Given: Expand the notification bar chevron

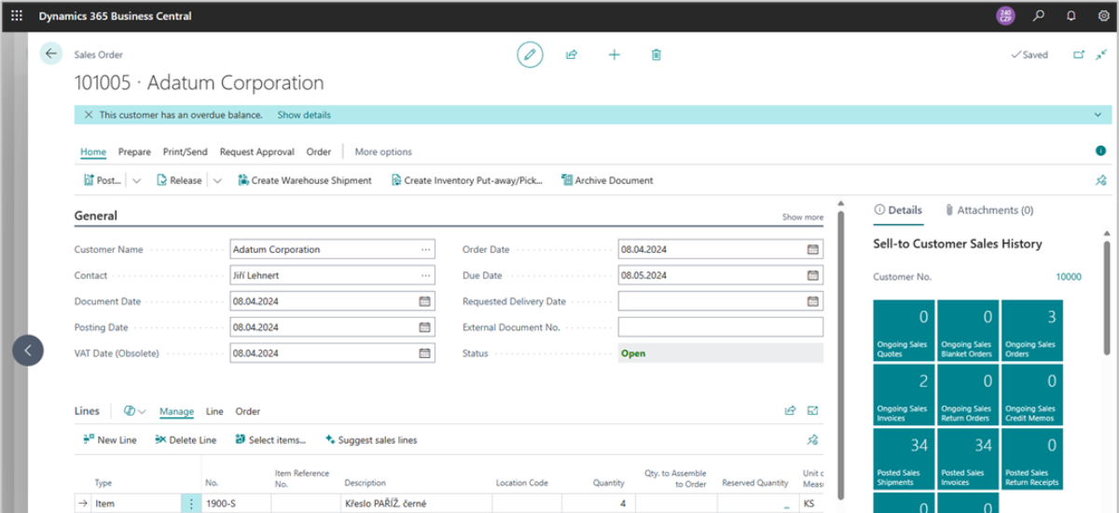Looking at the screenshot, I should coord(1097,115).
